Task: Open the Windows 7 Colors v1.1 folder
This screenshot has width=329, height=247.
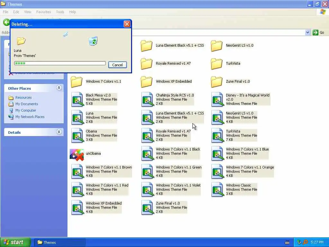Action: [76, 82]
